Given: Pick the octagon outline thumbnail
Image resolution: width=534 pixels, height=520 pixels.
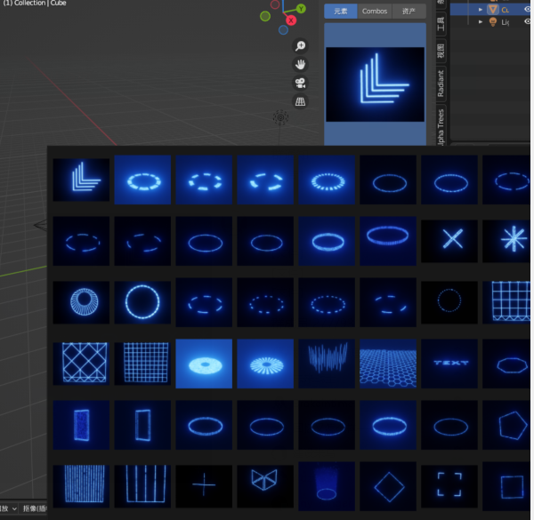Looking at the screenshot, I should pos(506,364).
